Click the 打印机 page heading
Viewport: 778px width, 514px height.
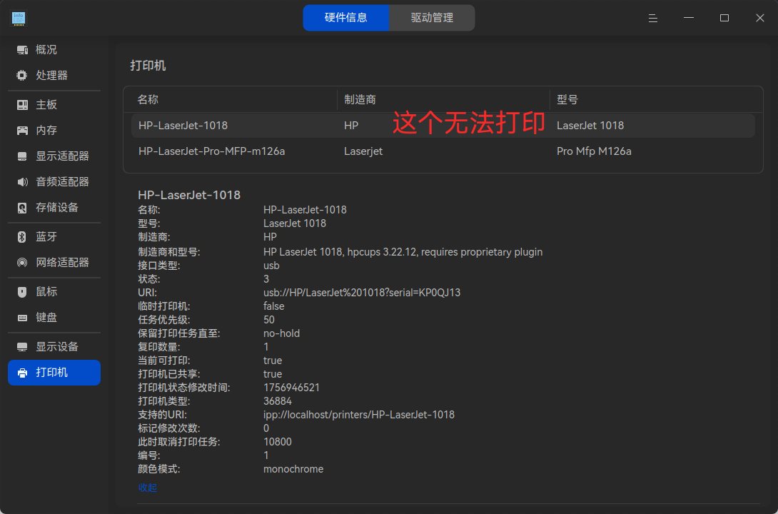(x=148, y=66)
